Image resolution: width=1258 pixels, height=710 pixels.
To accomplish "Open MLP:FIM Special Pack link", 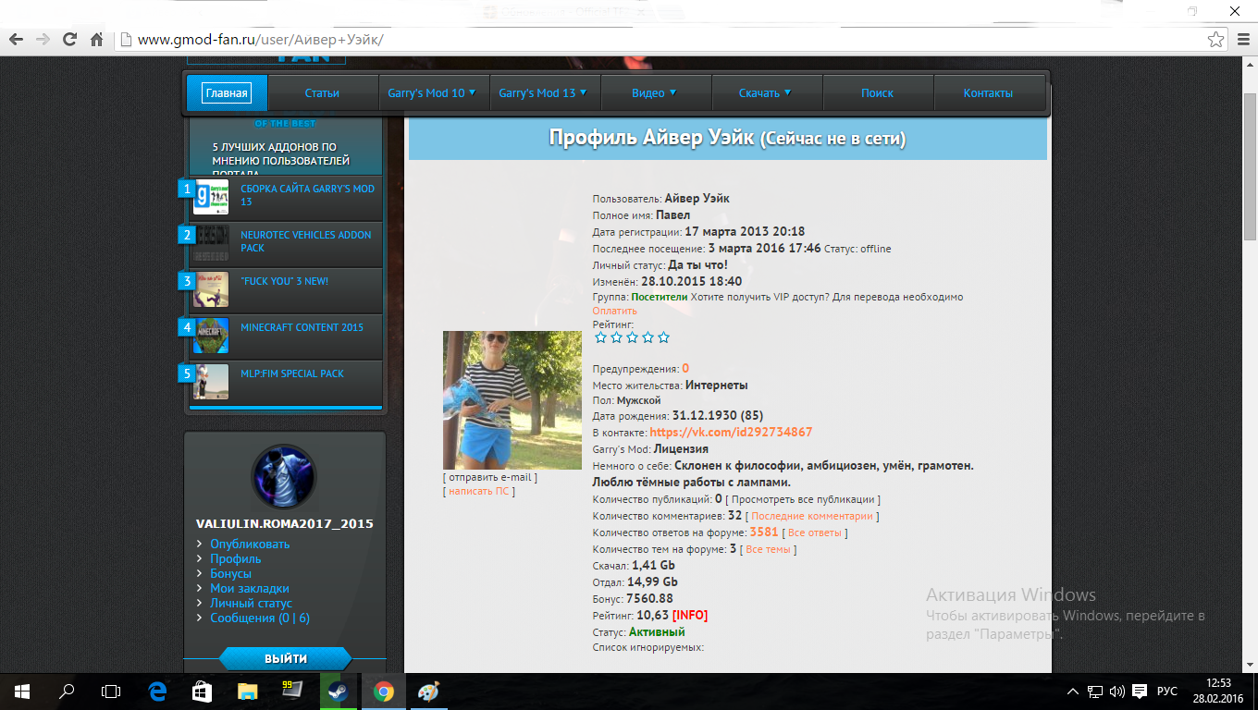I will click(291, 373).
